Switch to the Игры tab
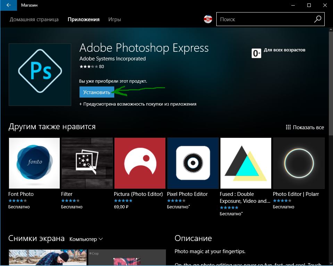The width and height of the screenshot is (333, 266). [115, 19]
